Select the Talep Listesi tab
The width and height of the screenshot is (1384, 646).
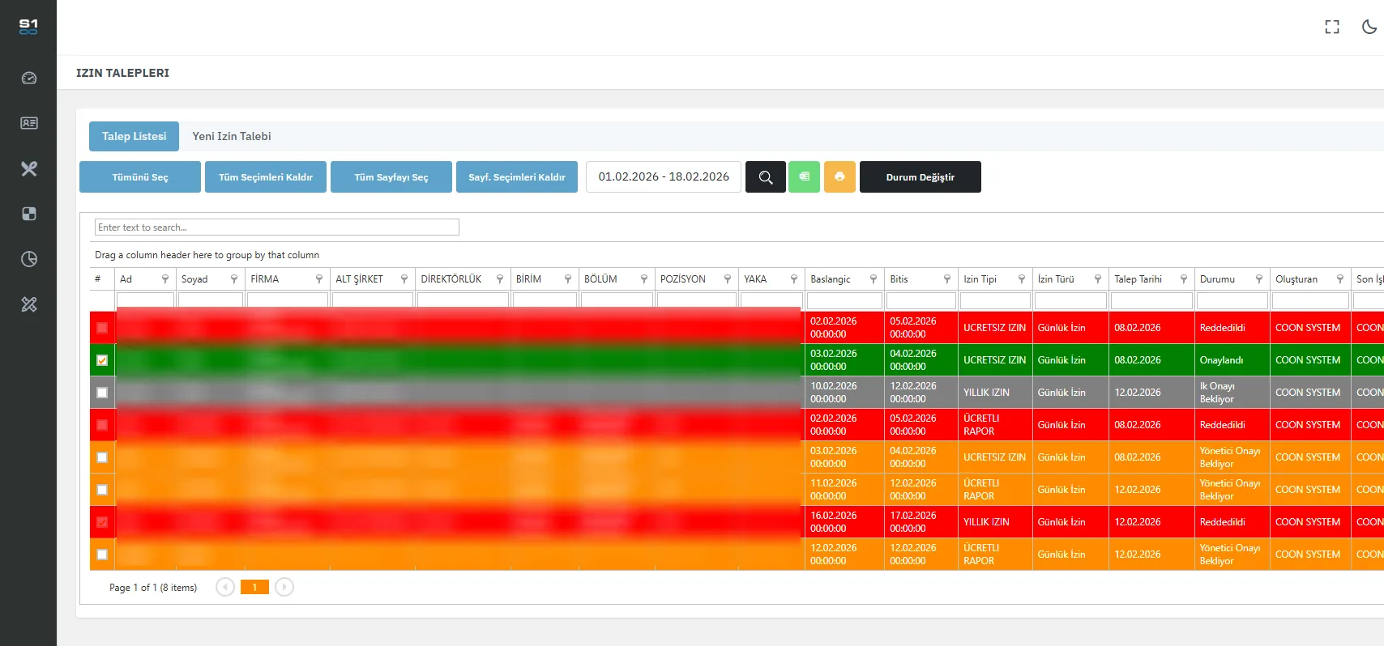134,136
